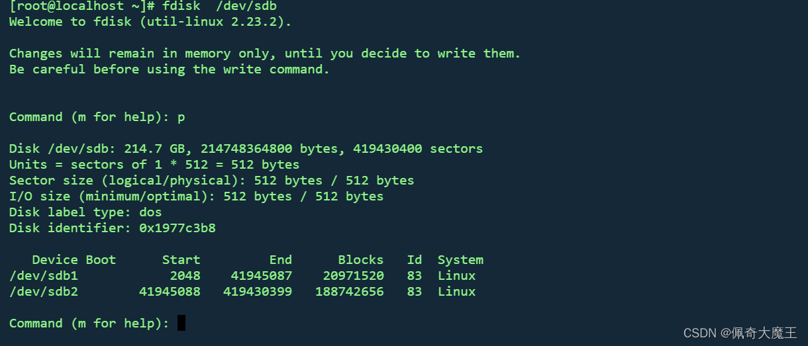Screen dimensions: 808x346
Task: Click the sdb1 blocks value 20971520
Action: point(354,276)
